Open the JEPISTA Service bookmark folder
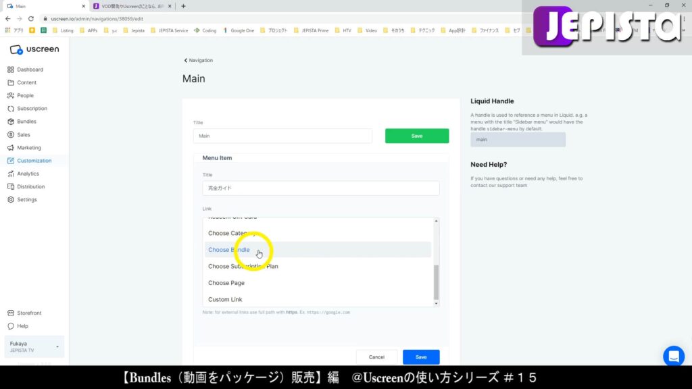 (x=169, y=30)
